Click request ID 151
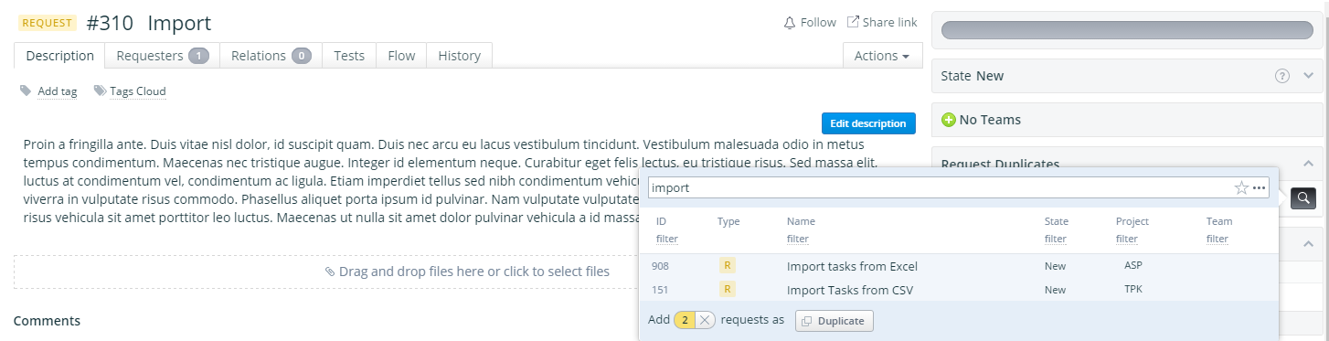Viewport: 1329px width, 341px height. (660, 290)
